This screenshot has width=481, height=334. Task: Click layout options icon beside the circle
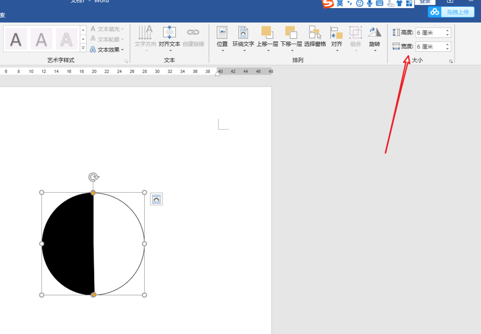tap(156, 199)
